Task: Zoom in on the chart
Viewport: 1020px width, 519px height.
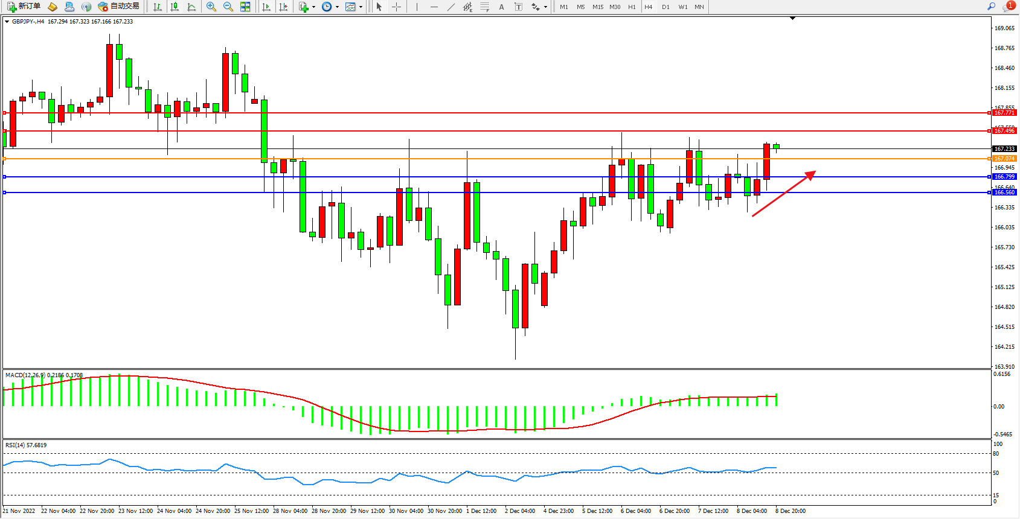Action: [x=211, y=7]
